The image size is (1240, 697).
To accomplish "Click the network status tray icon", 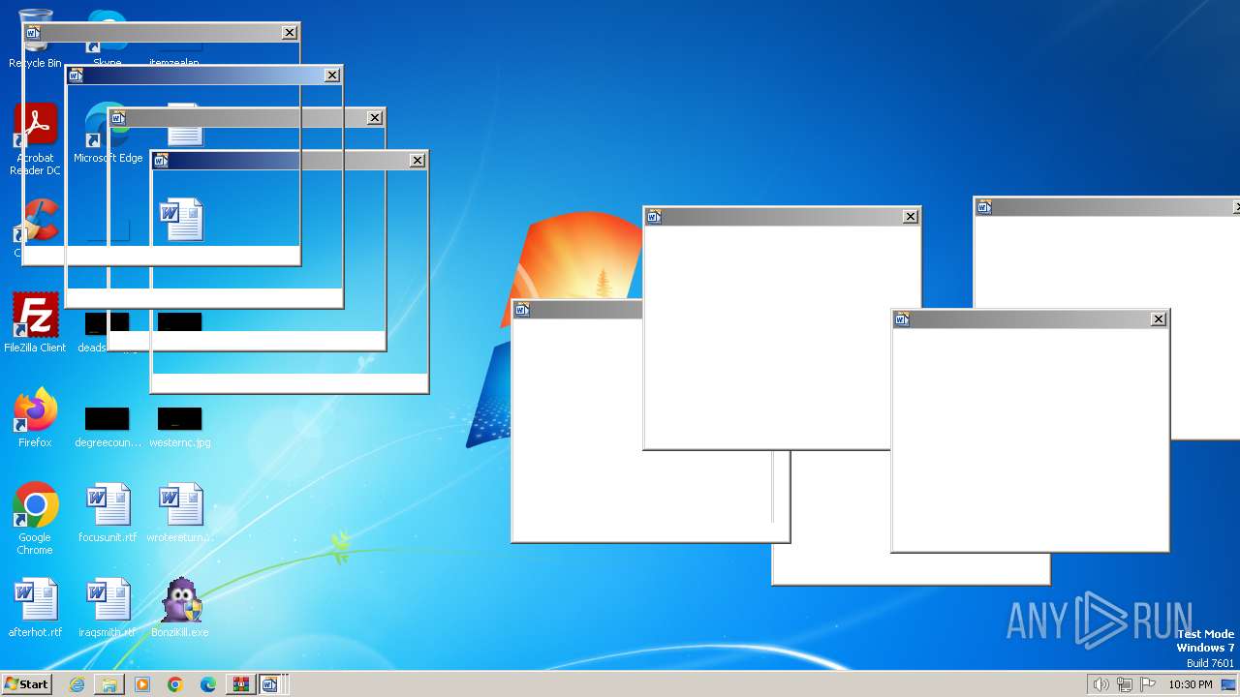I will [x=1125, y=684].
